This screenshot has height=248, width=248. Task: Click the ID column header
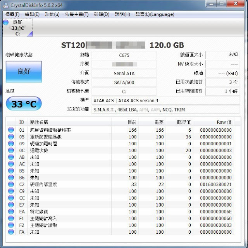tap(22, 122)
